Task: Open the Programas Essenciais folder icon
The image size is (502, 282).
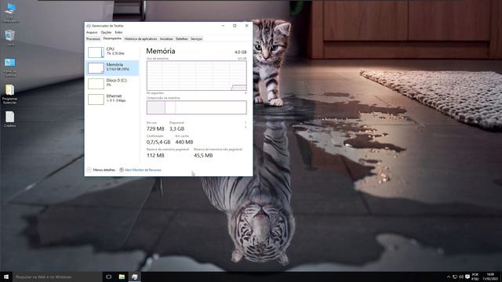Action: point(10,94)
